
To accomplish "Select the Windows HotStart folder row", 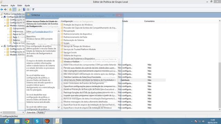I will pos(71,62).
